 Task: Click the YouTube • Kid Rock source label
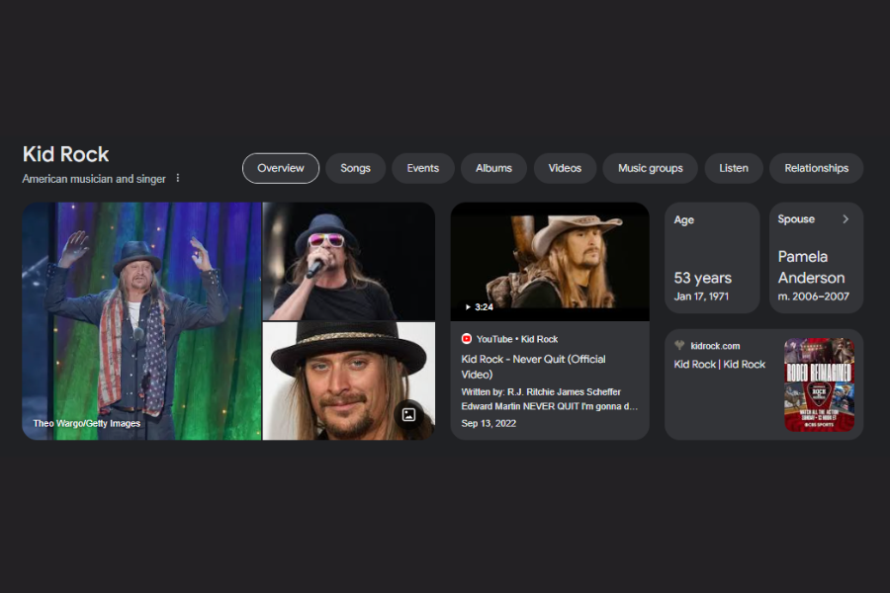click(516, 339)
